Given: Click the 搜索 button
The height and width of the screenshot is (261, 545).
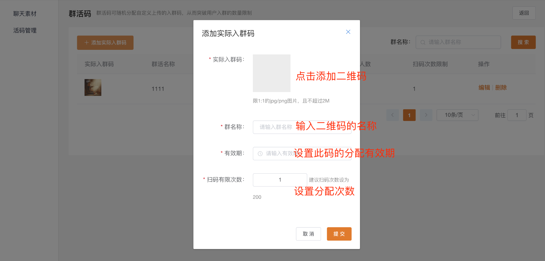Looking at the screenshot, I should coord(523,43).
